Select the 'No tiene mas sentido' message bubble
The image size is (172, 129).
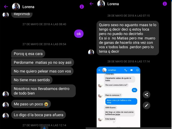[32, 80]
